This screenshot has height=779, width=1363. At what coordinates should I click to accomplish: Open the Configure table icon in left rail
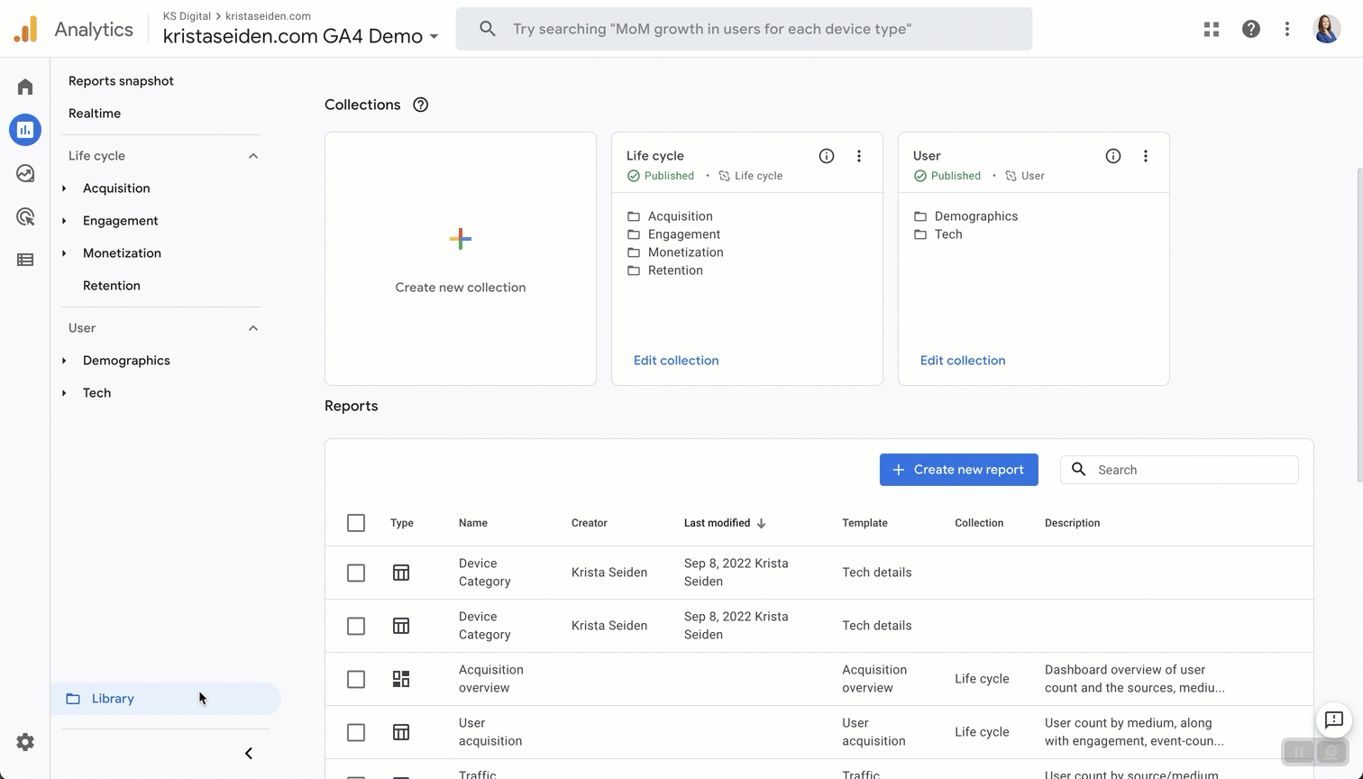pos(25,260)
